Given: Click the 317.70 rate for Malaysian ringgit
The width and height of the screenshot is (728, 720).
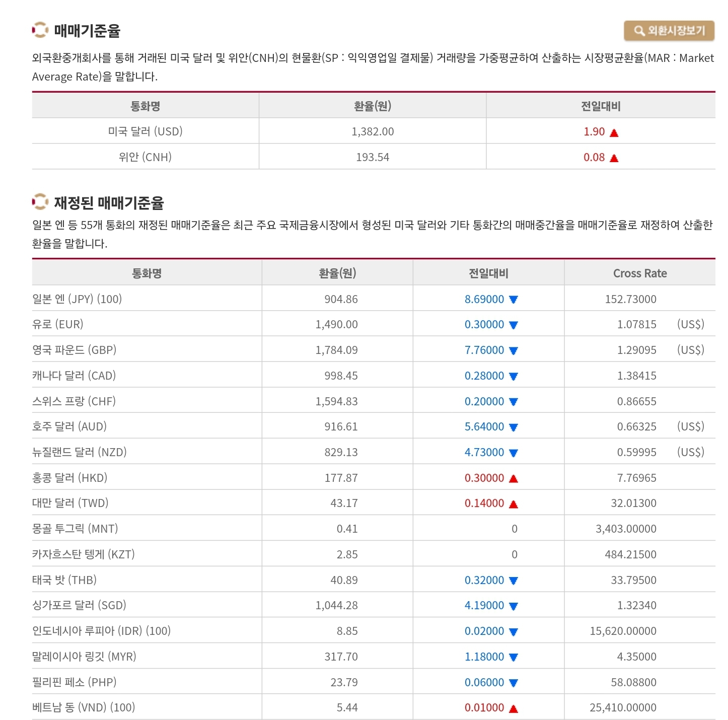Looking at the screenshot, I should point(341,657).
